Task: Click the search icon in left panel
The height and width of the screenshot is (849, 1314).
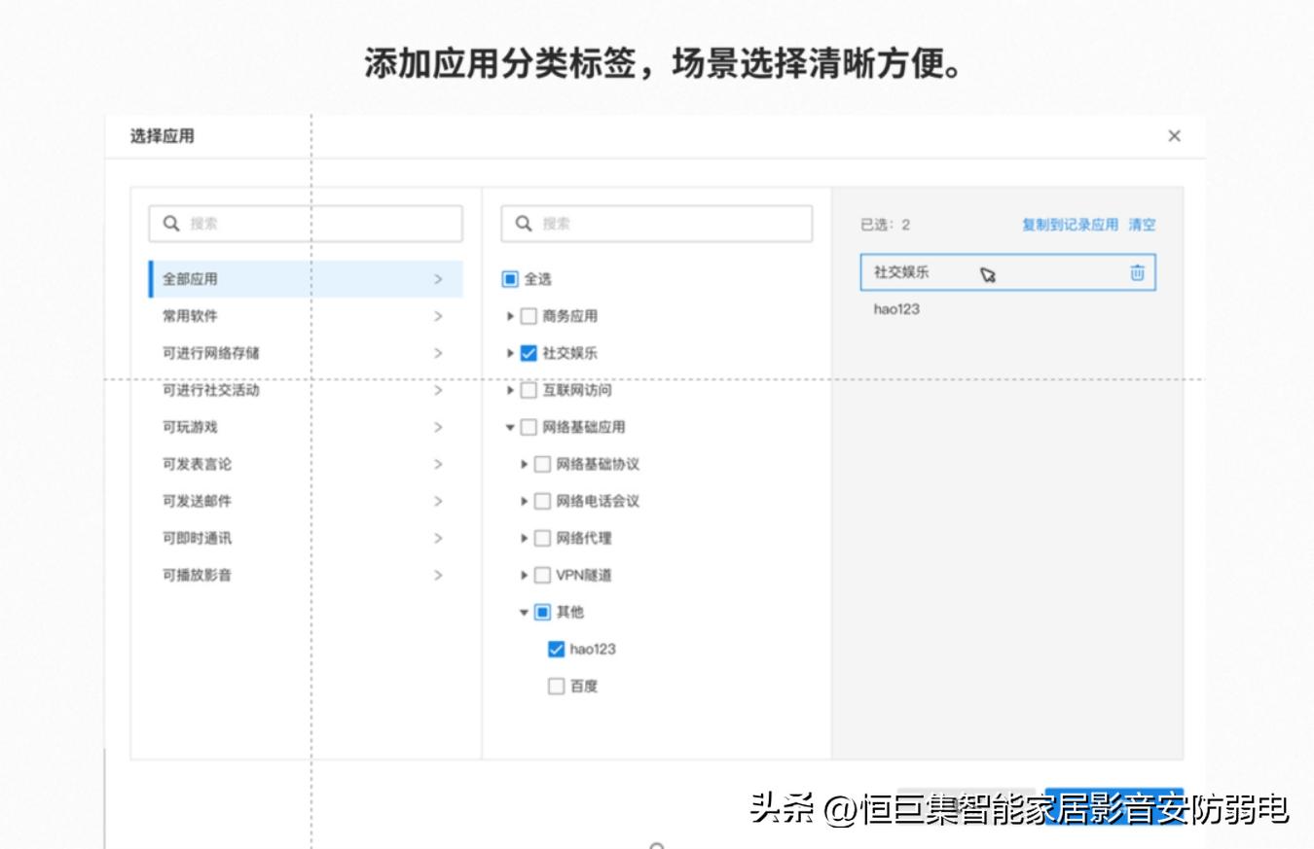Action: [171, 224]
